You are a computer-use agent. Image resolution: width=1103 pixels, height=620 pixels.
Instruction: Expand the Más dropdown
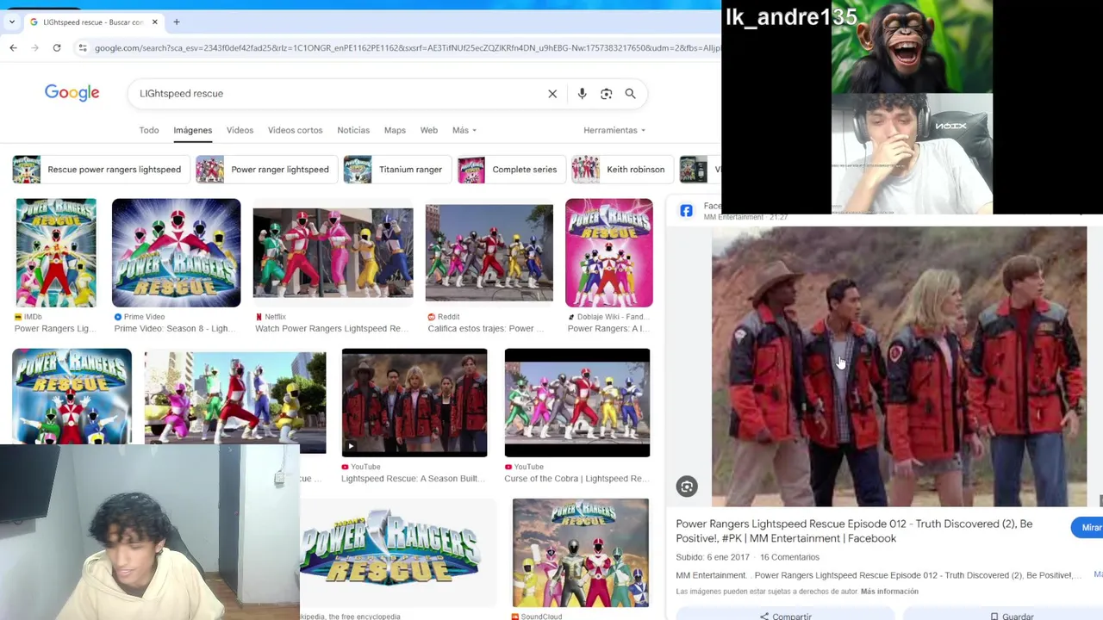pos(464,130)
